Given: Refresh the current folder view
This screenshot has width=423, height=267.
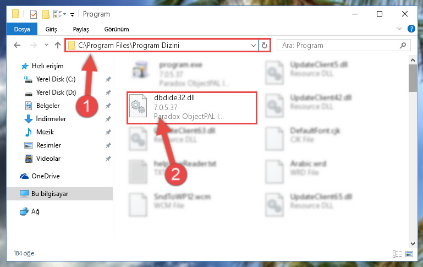Looking at the screenshot, I should click(265, 45).
